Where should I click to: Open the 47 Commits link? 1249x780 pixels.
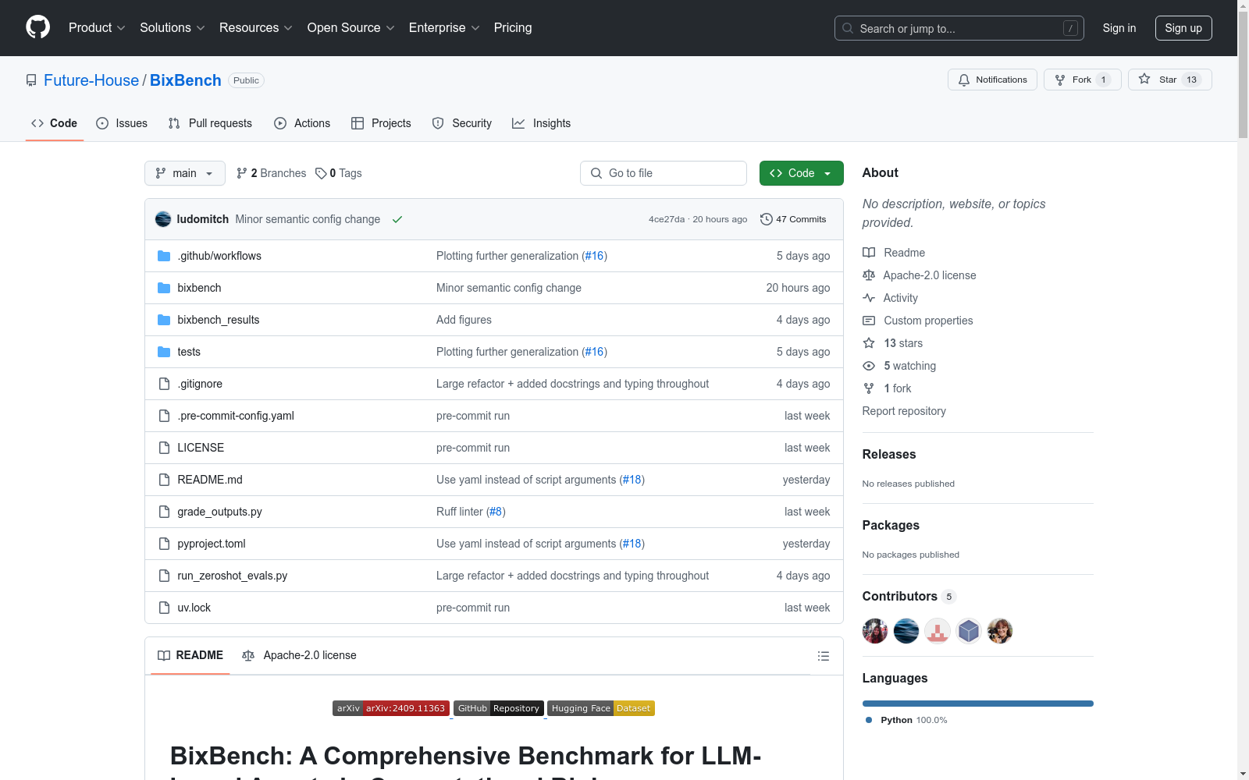[x=793, y=219]
